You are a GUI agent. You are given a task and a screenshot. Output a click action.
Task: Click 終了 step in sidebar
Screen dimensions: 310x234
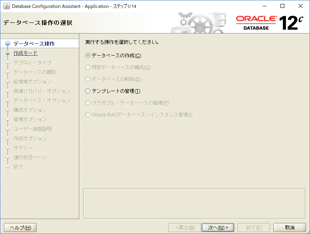(x=18, y=167)
